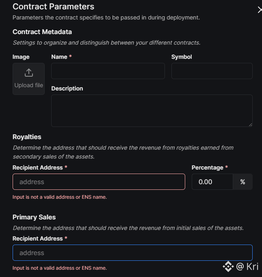
Task: Select the Description text area
Action: [x=152, y=110]
